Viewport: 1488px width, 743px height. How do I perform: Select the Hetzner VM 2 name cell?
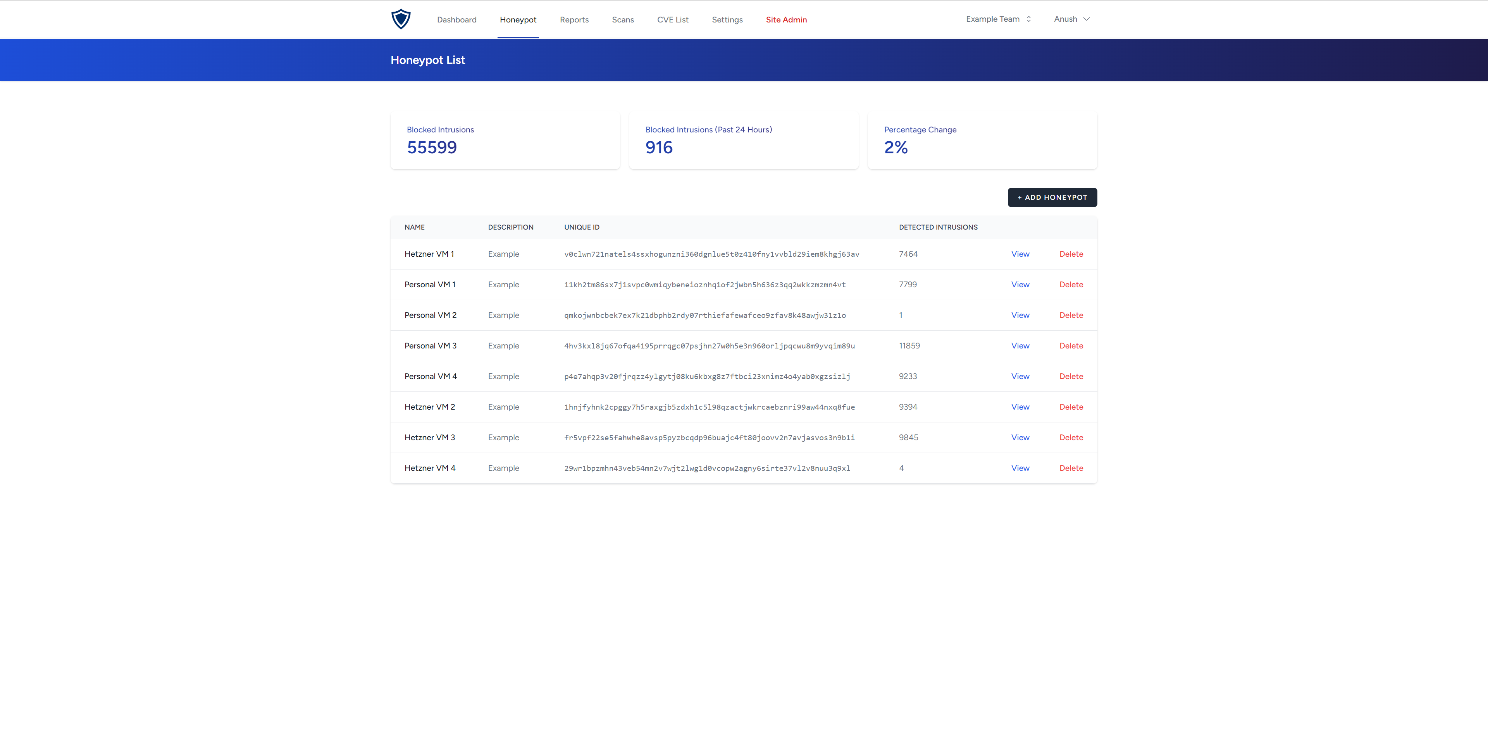[430, 407]
